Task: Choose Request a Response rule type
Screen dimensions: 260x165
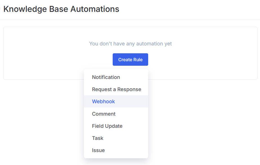Action: coord(116,89)
